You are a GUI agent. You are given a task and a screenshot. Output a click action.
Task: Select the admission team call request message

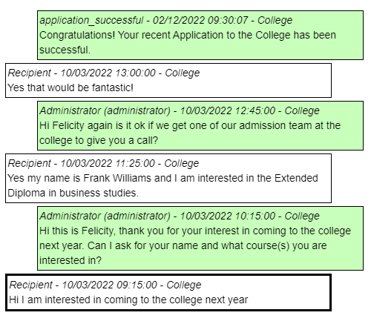point(200,125)
